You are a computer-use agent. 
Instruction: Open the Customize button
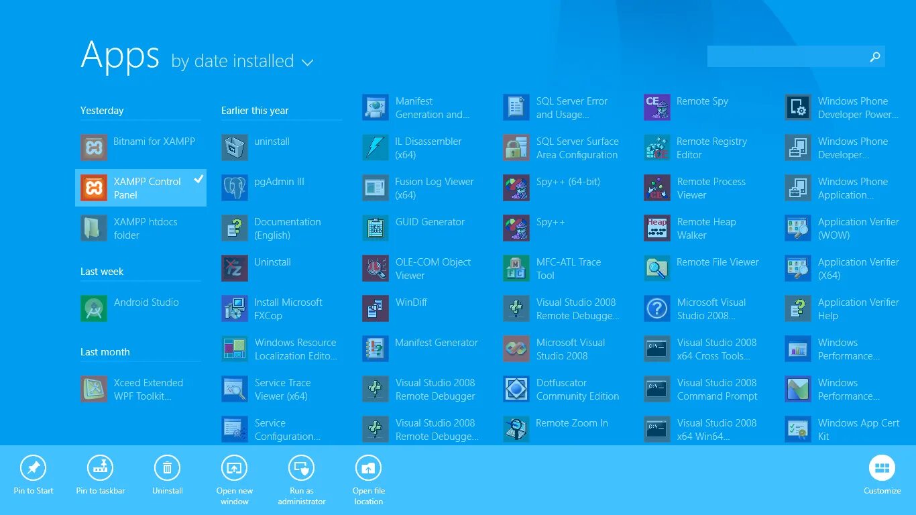pyautogui.click(x=882, y=475)
